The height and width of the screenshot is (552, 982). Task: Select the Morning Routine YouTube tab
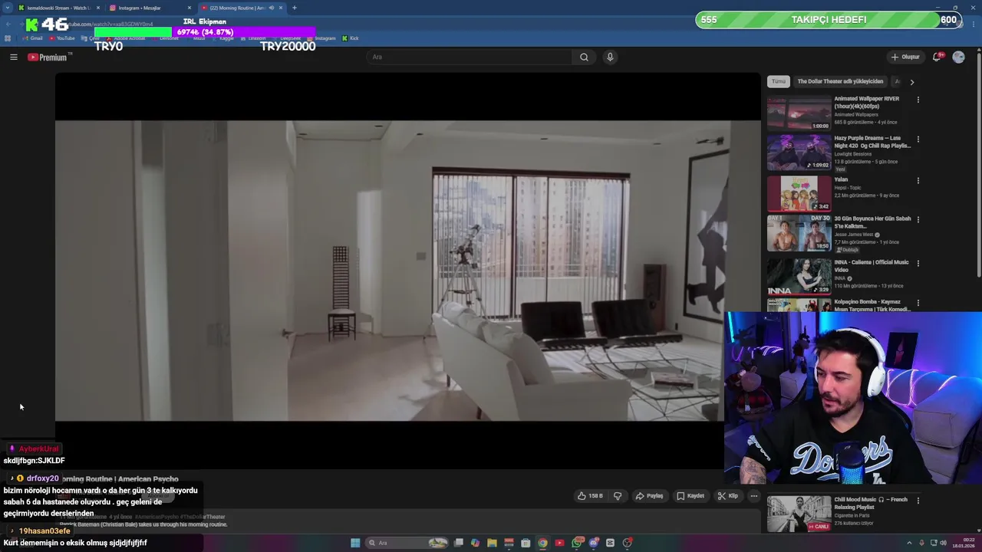[x=242, y=8]
